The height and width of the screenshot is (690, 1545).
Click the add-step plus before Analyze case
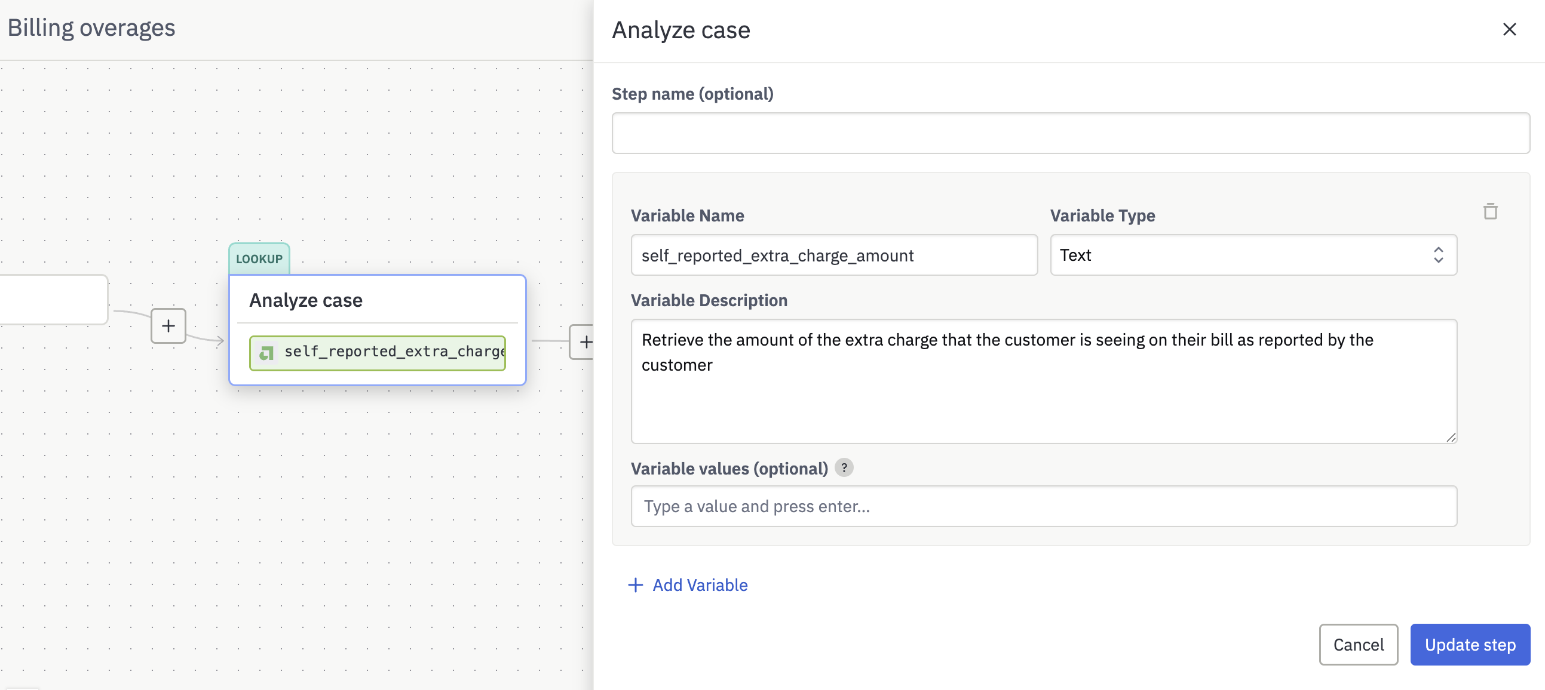point(168,326)
